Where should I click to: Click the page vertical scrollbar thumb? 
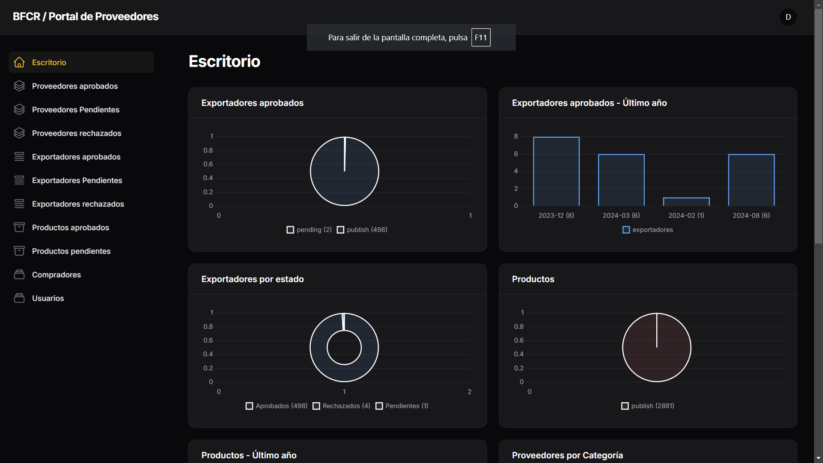[818, 126]
